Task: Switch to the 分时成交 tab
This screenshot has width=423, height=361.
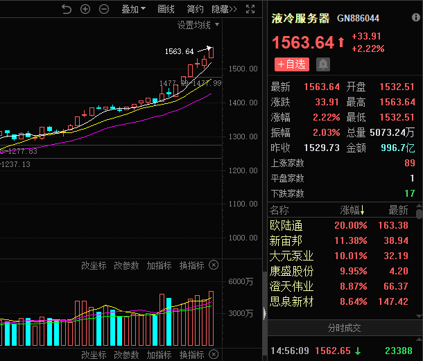Action: [344, 328]
